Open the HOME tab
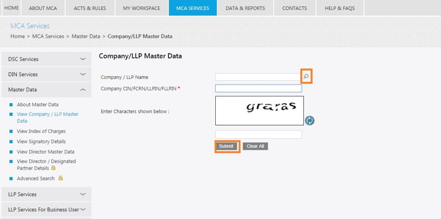 pos(11,8)
